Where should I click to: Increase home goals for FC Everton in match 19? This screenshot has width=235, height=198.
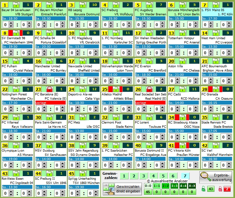(144, 79)
